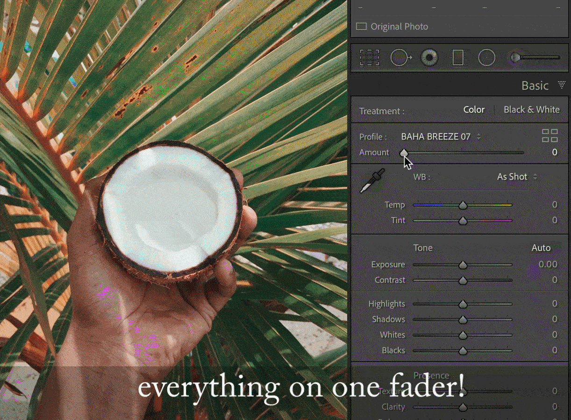
Task: Click the Temp slider handle
Action: [x=463, y=205]
